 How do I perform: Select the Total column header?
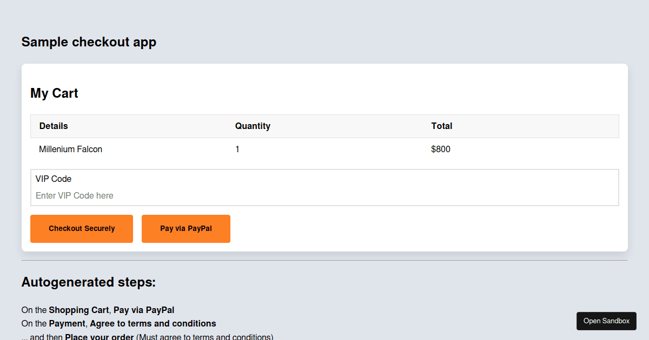(441, 126)
